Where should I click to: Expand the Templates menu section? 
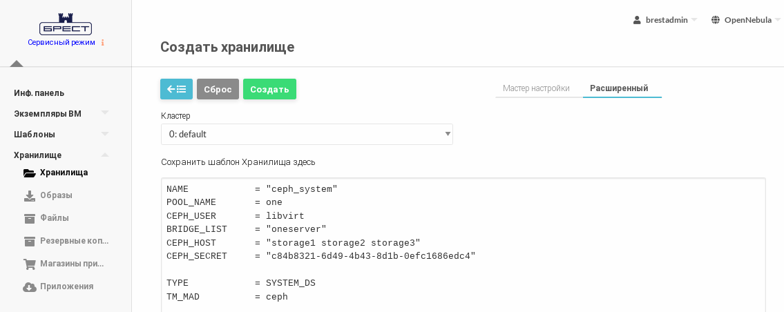tap(105, 134)
